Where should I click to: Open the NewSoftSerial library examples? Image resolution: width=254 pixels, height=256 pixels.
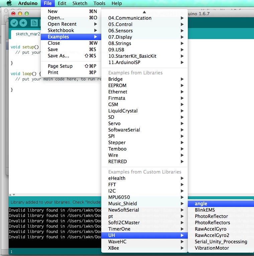click(x=144, y=210)
